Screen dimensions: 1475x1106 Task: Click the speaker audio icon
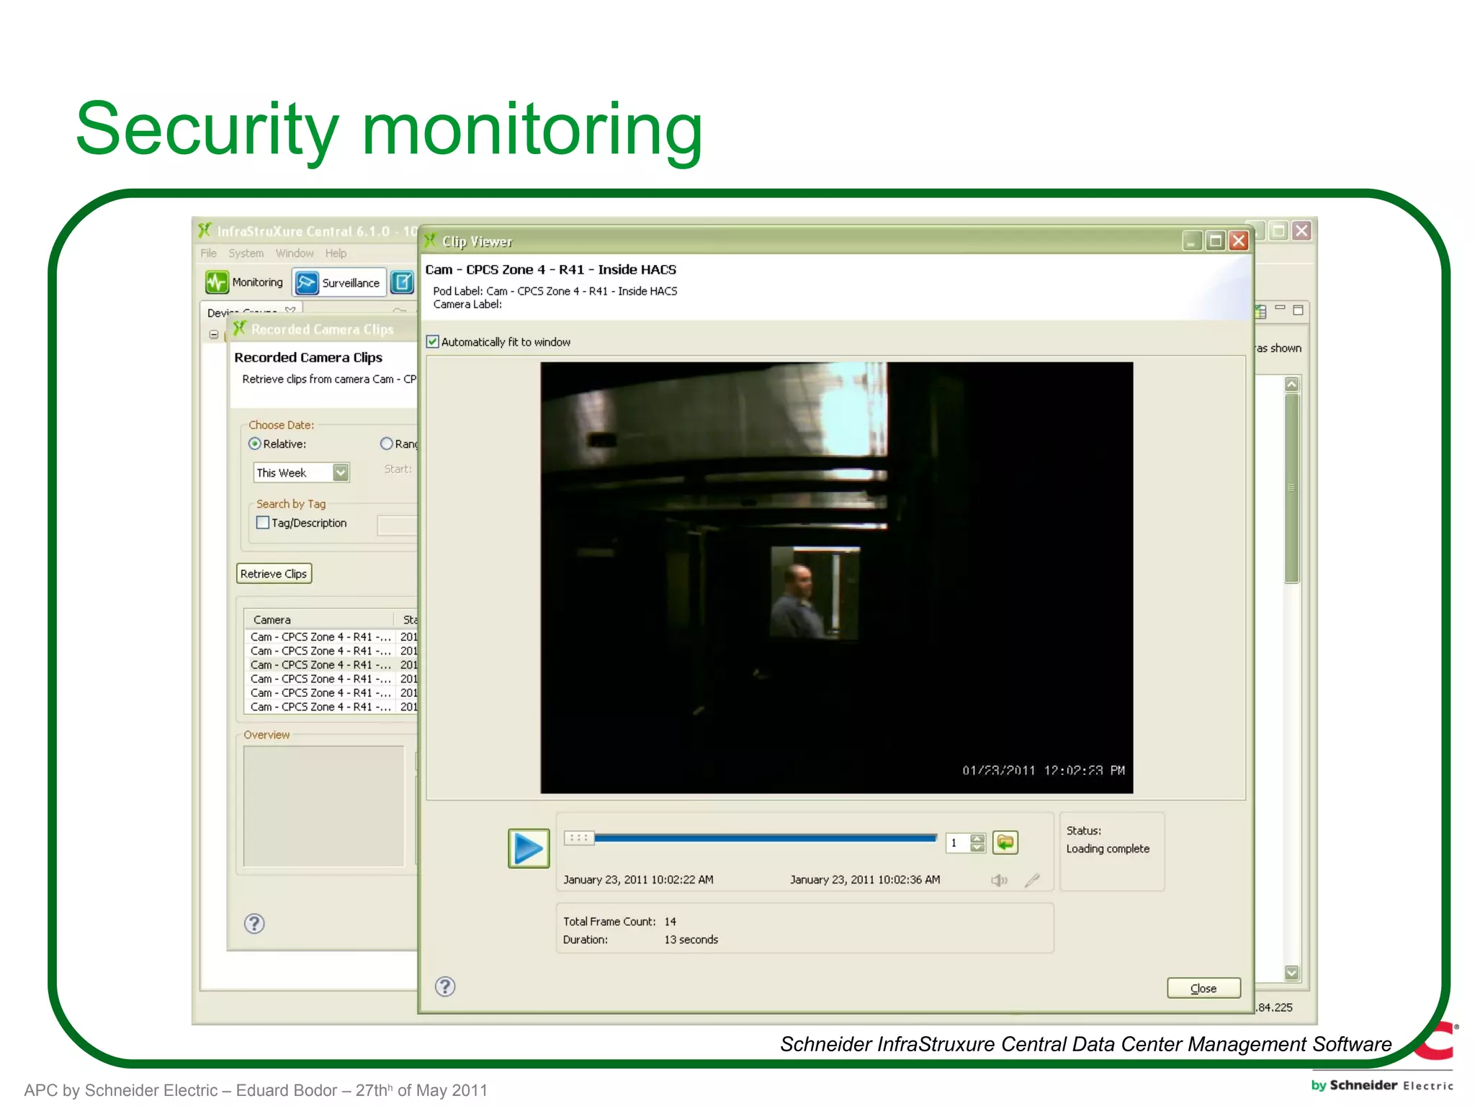tap(999, 880)
